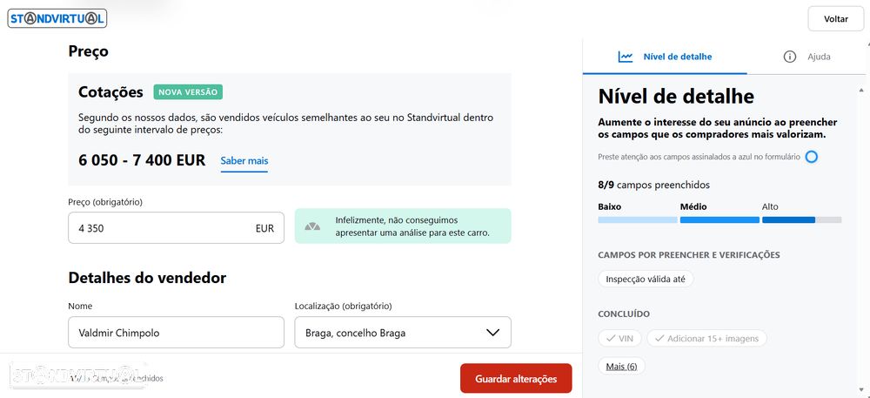Click the price gauge icon in analysis box
This screenshot has height=398, width=870.
pos(312,226)
